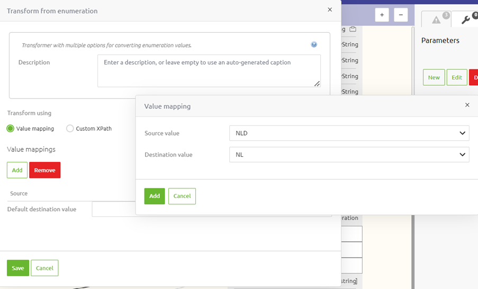Click Add under Value mappings
This screenshot has width=478, height=289.
pos(17,170)
